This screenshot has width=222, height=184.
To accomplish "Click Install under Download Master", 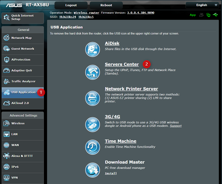I will (x=111, y=173).
